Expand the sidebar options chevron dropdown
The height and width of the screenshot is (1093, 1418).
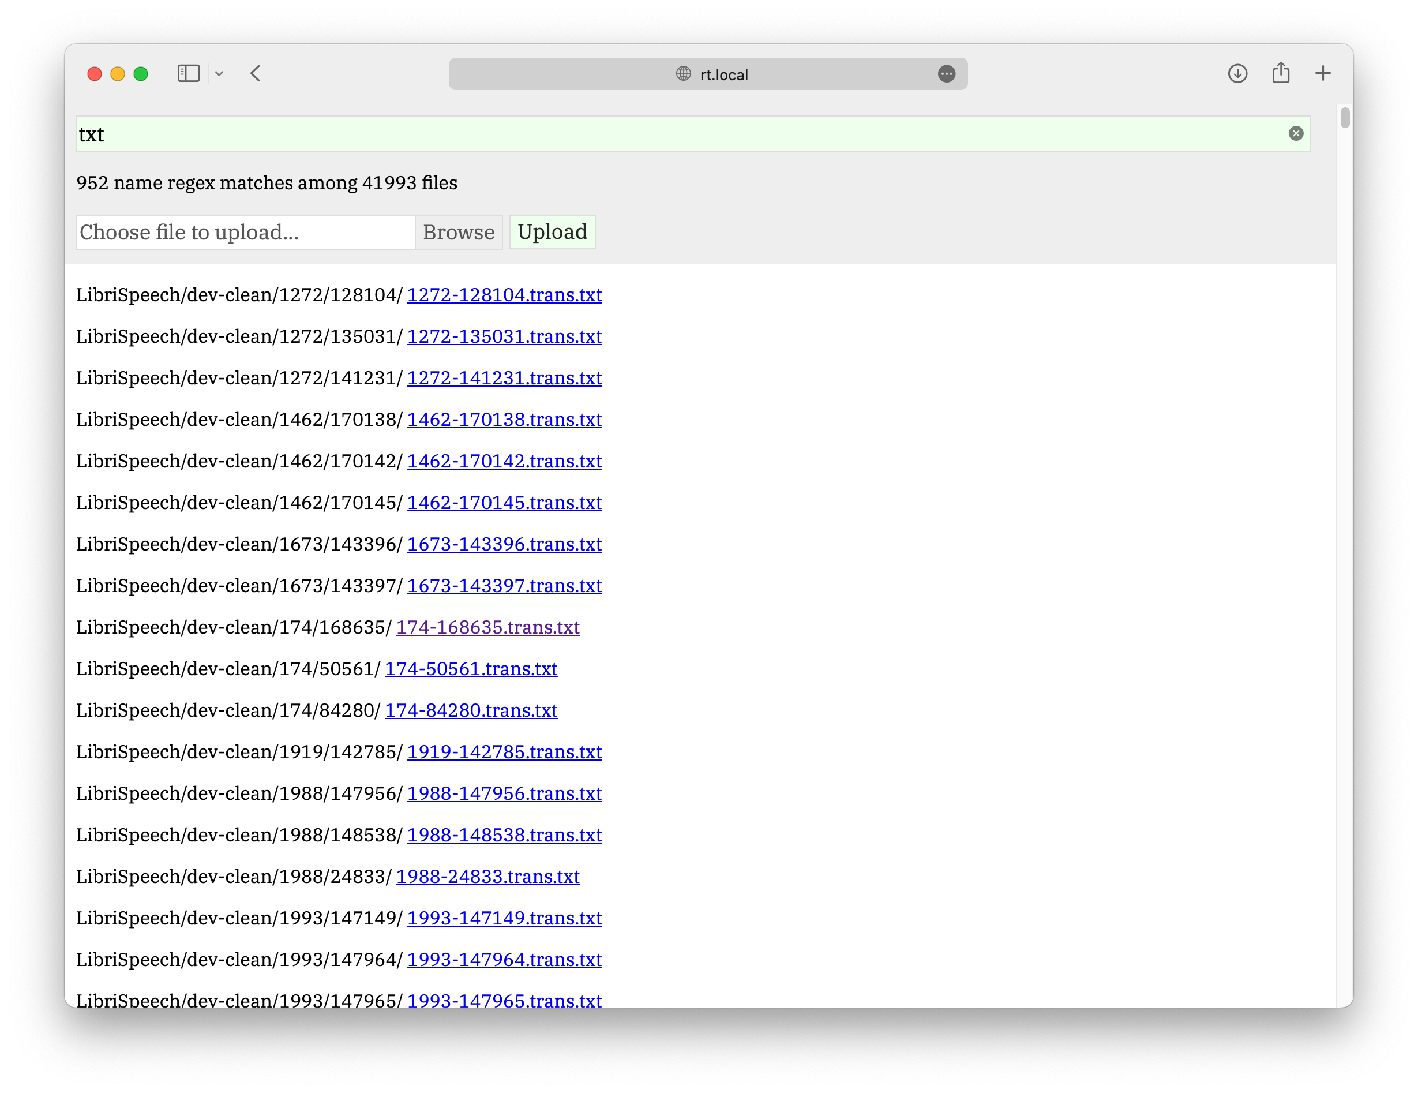point(219,74)
